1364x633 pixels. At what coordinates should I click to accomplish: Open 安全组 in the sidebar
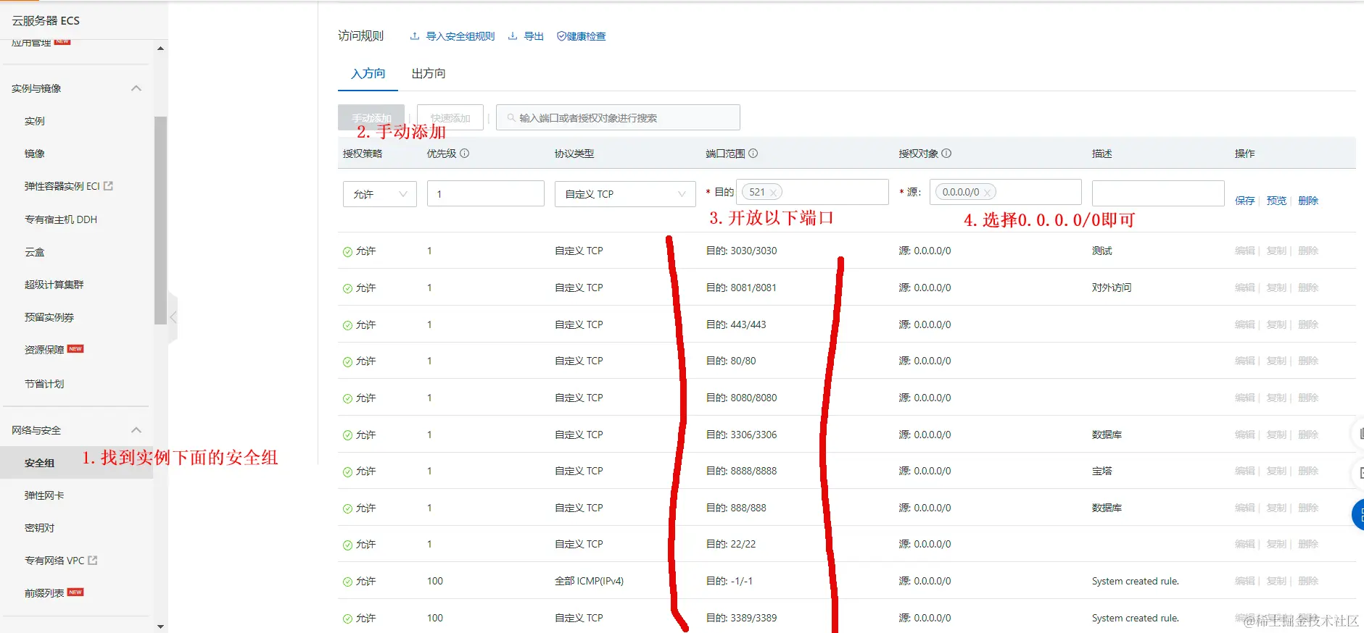[39, 463]
